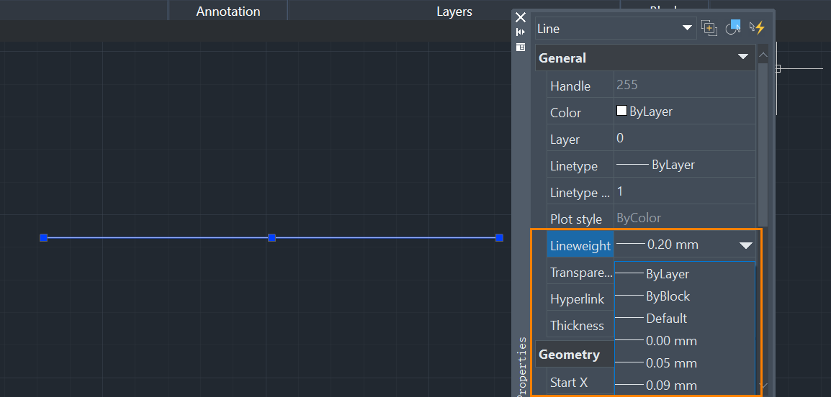The image size is (831, 397).
Task: Open the Annotation ribbon panel
Action: [228, 11]
